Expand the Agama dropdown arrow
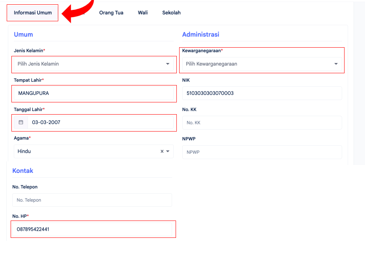 click(168, 151)
